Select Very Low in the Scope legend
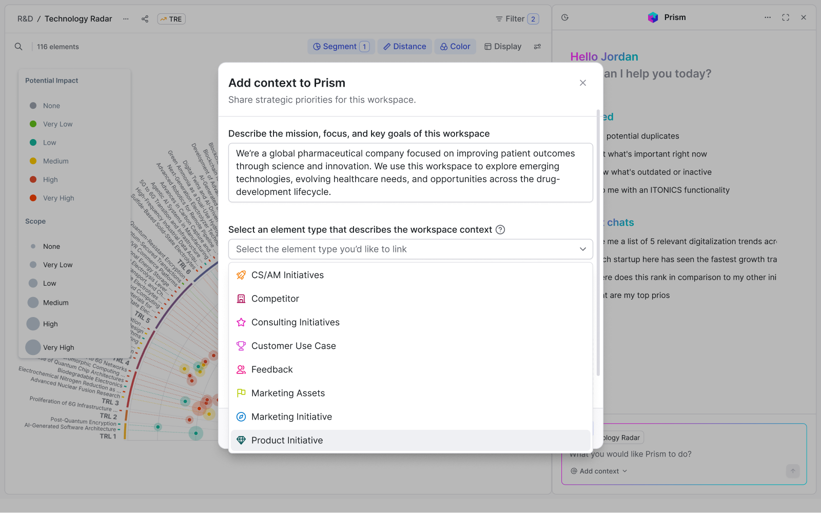The height and width of the screenshot is (513, 821). (x=51, y=265)
